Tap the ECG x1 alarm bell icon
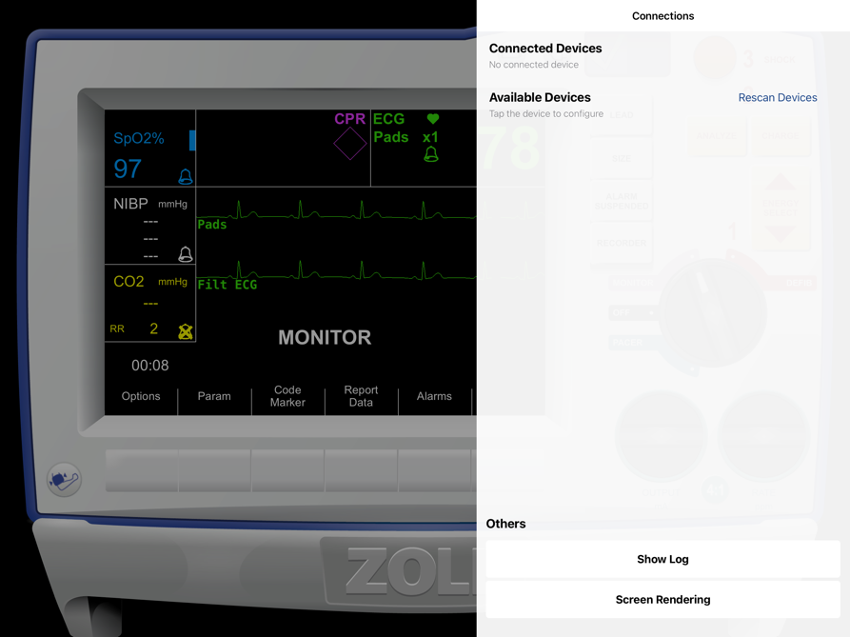 [431, 155]
